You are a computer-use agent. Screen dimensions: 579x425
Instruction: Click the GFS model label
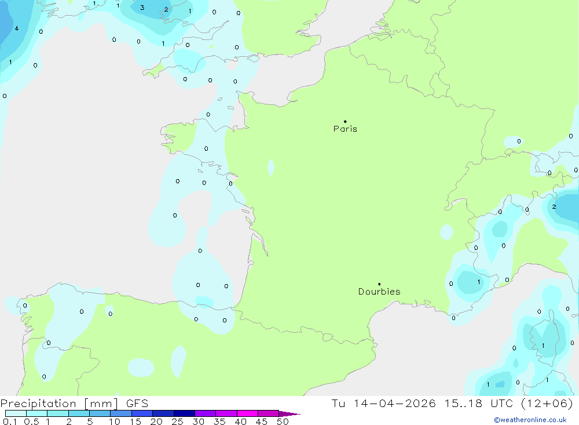[137, 404]
